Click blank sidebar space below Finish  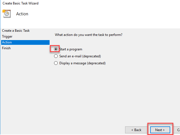click(x=25, y=89)
